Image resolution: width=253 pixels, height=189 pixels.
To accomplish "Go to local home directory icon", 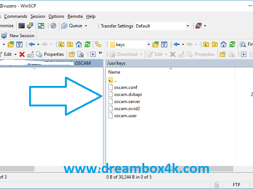I will (x=79, y=44).
